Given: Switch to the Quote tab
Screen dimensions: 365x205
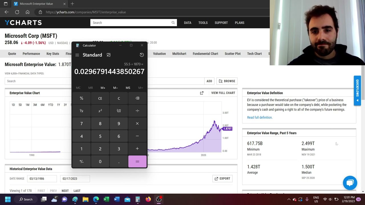Looking at the screenshot, I should 12,54.
